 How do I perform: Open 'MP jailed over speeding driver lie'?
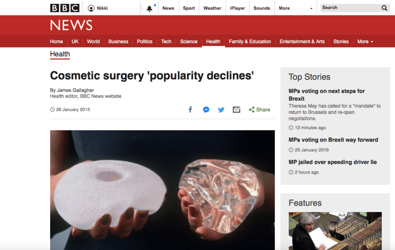click(x=332, y=162)
